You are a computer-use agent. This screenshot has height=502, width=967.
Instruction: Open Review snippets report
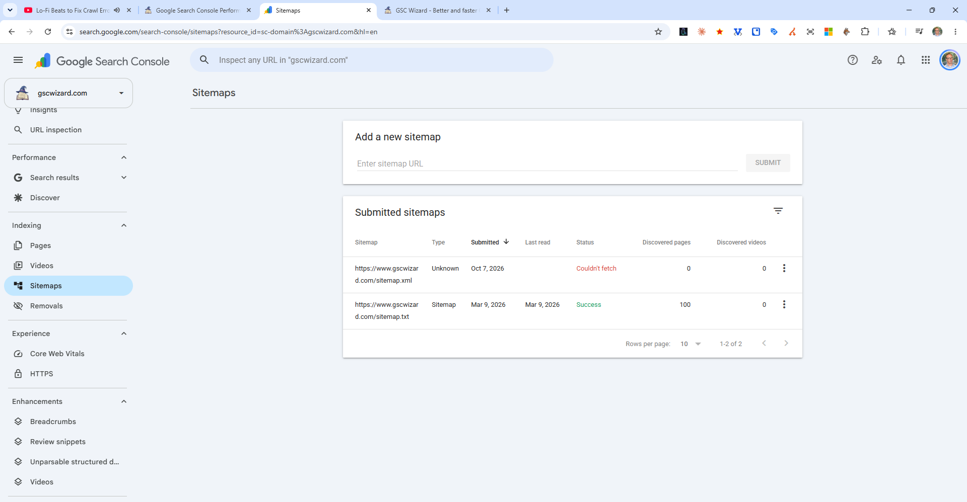(68, 442)
